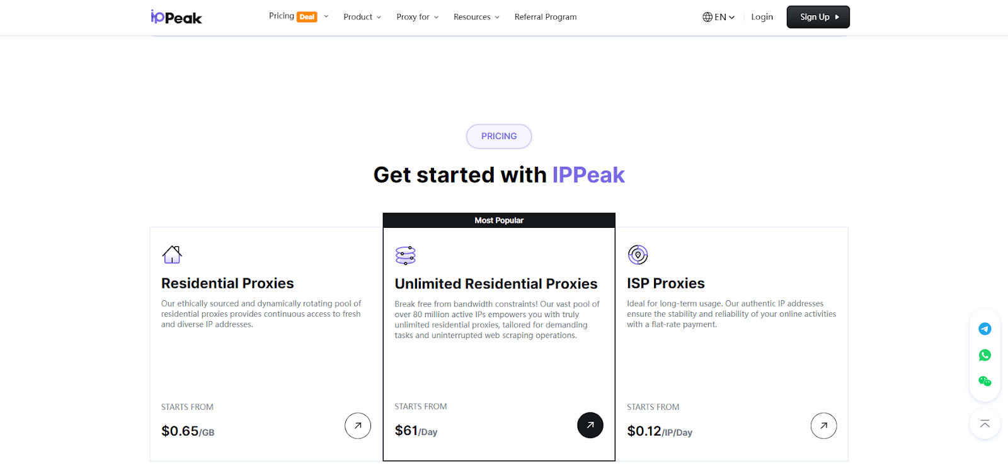Click the ISP Proxies arrow button
This screenshot has width=1008, height=474.
click(823, 426)
